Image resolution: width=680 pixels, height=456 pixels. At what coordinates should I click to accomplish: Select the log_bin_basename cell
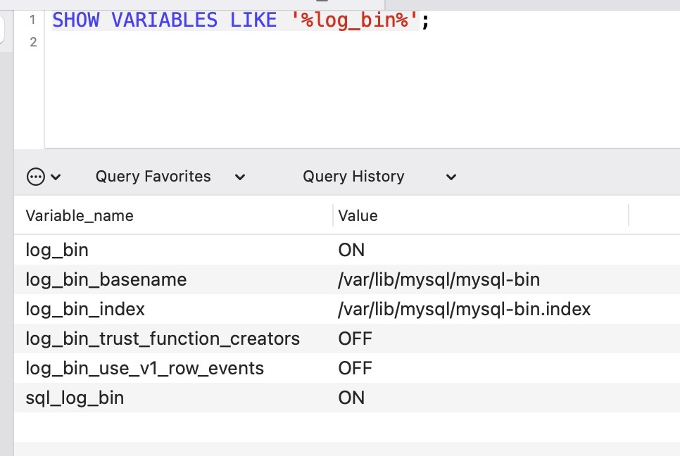point(106,279)
